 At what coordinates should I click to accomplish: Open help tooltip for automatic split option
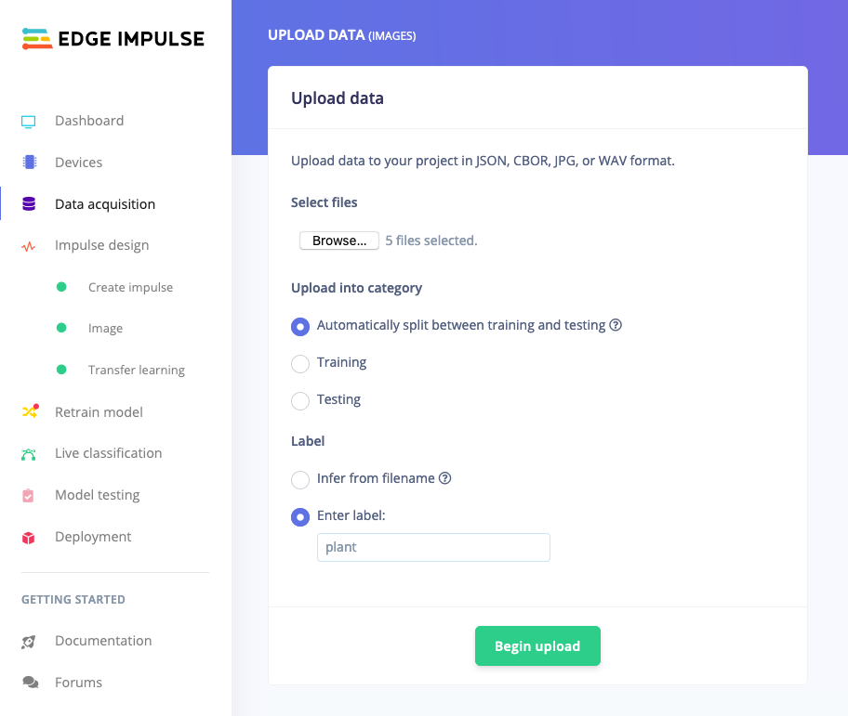(x=616, y=325)
